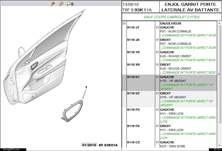222x151 pixels.
Task: Select part 9119 Y0 row
Action: point(133,52)
